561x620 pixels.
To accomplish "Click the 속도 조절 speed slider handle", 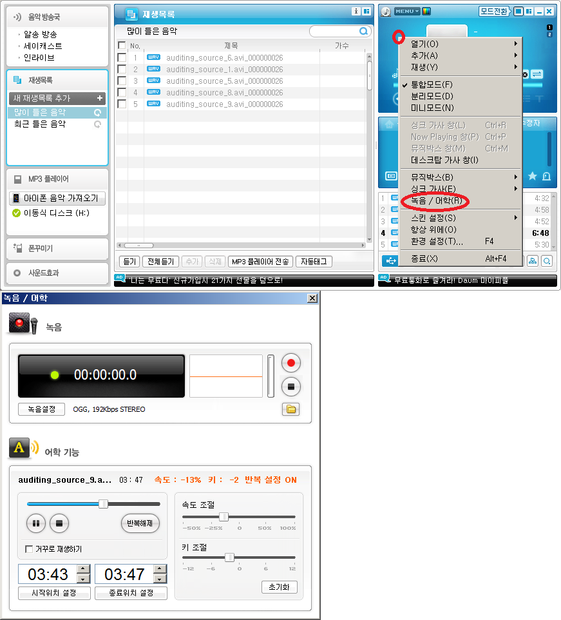I will [x=223, y=516].
